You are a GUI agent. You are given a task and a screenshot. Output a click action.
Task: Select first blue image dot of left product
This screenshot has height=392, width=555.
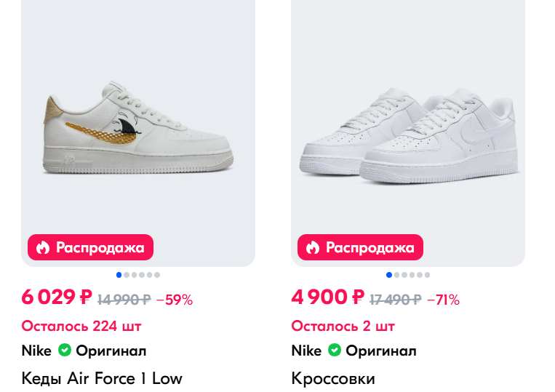click(x=119, y=275)
